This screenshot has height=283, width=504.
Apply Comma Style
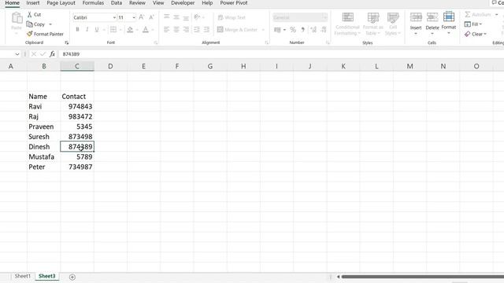(x=302, y=30)
